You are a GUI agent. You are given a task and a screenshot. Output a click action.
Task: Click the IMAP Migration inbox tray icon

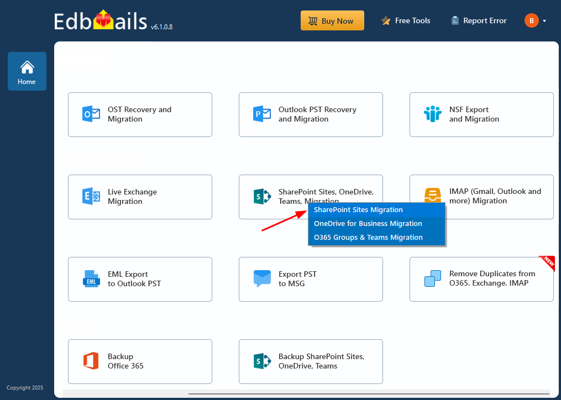[x=433, y=195]
